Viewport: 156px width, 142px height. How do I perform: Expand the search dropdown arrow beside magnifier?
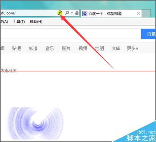tap(72, 13)
